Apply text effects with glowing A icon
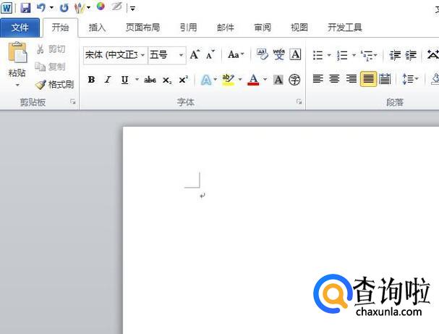The width and height of the screenshot is (439, 334). (206, 80)
